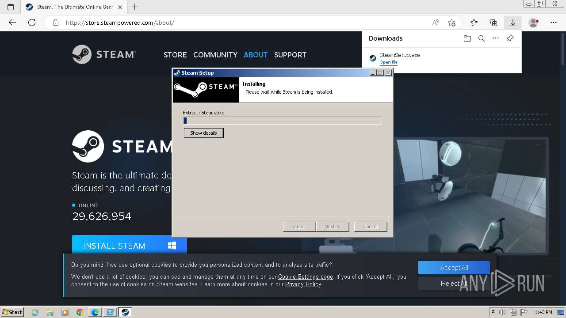Open the Cookie Settings page link
566x318 pixels.
[x=306, y=277]
